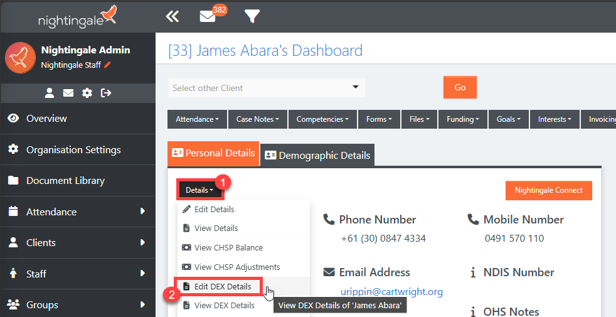Click the Document Library folder icon

[13, 180]
